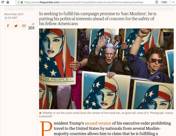The height and width of the screenshot is (136, 176).
Task: Select the Mon 6 Mar 2017 date stamp
Action: tap(14, 14)
